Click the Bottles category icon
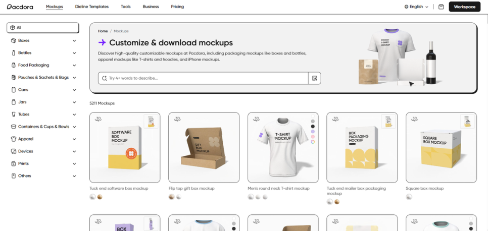 [13, 53]
